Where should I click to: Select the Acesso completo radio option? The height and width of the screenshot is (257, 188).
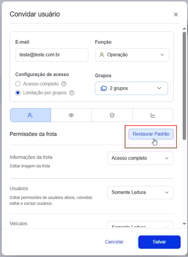point(18,84)
